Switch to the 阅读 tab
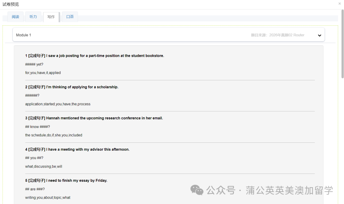 click(x=16, y=17)
